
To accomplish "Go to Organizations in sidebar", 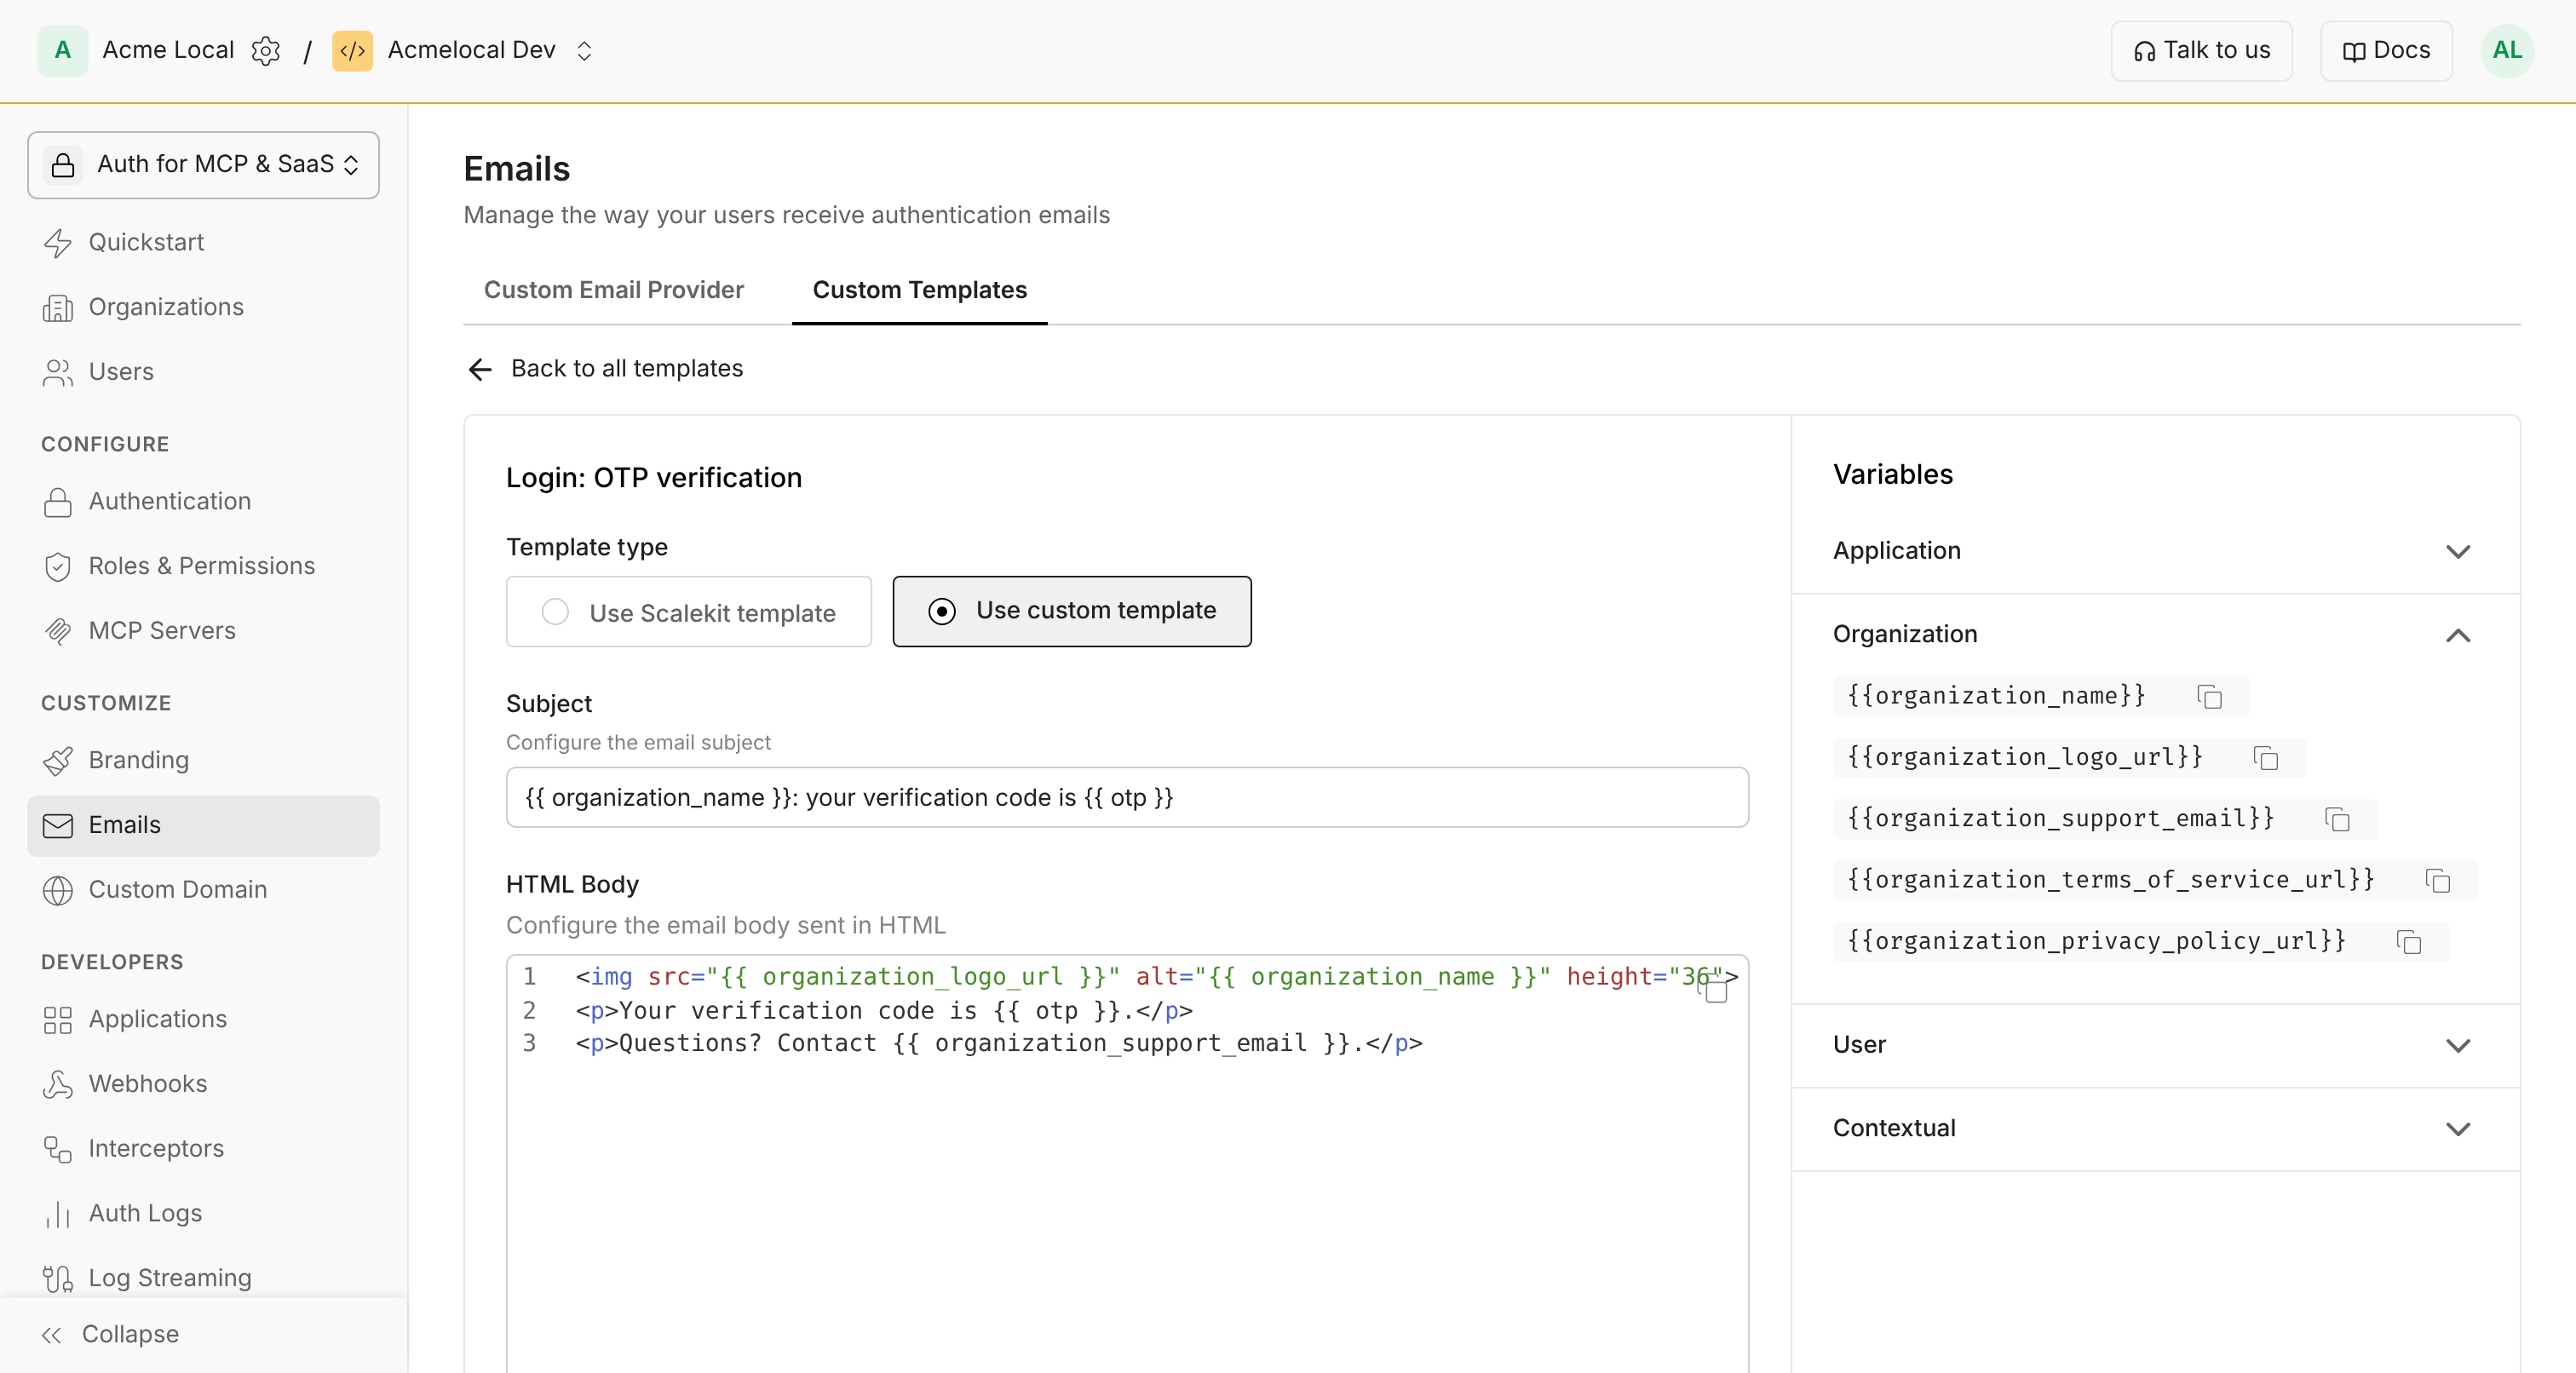I will click(x=203, y=307).
